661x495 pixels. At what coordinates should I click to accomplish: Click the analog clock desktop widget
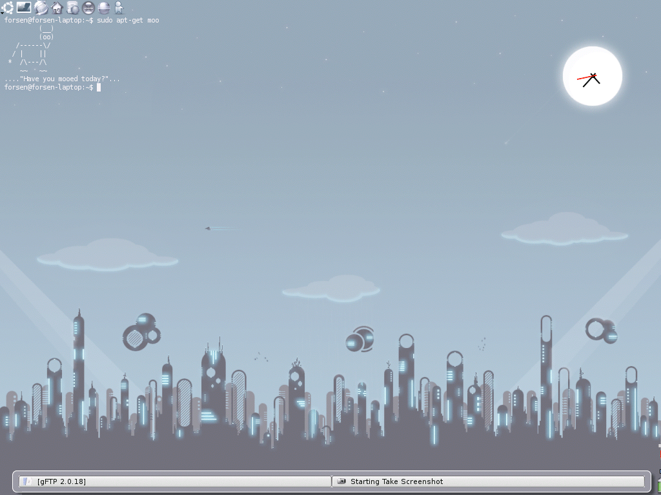[593, 76]
